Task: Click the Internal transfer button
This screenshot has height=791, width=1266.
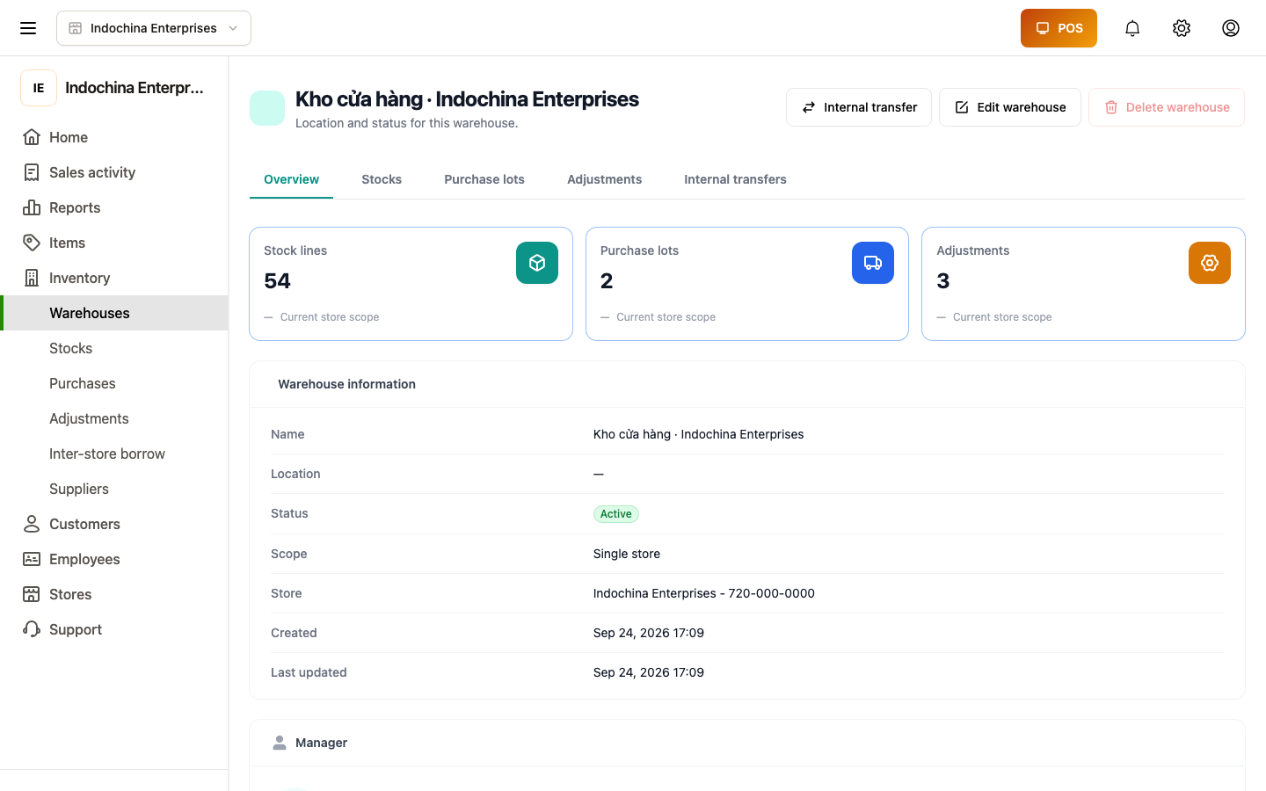Action: (x=859, y=107)
